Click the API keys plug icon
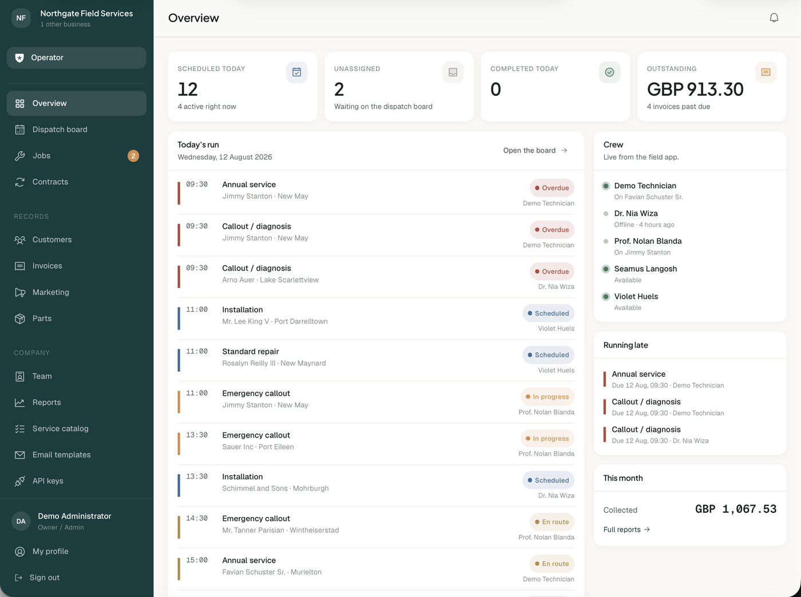The image size is (801, 597). click(x=20, y=481)
